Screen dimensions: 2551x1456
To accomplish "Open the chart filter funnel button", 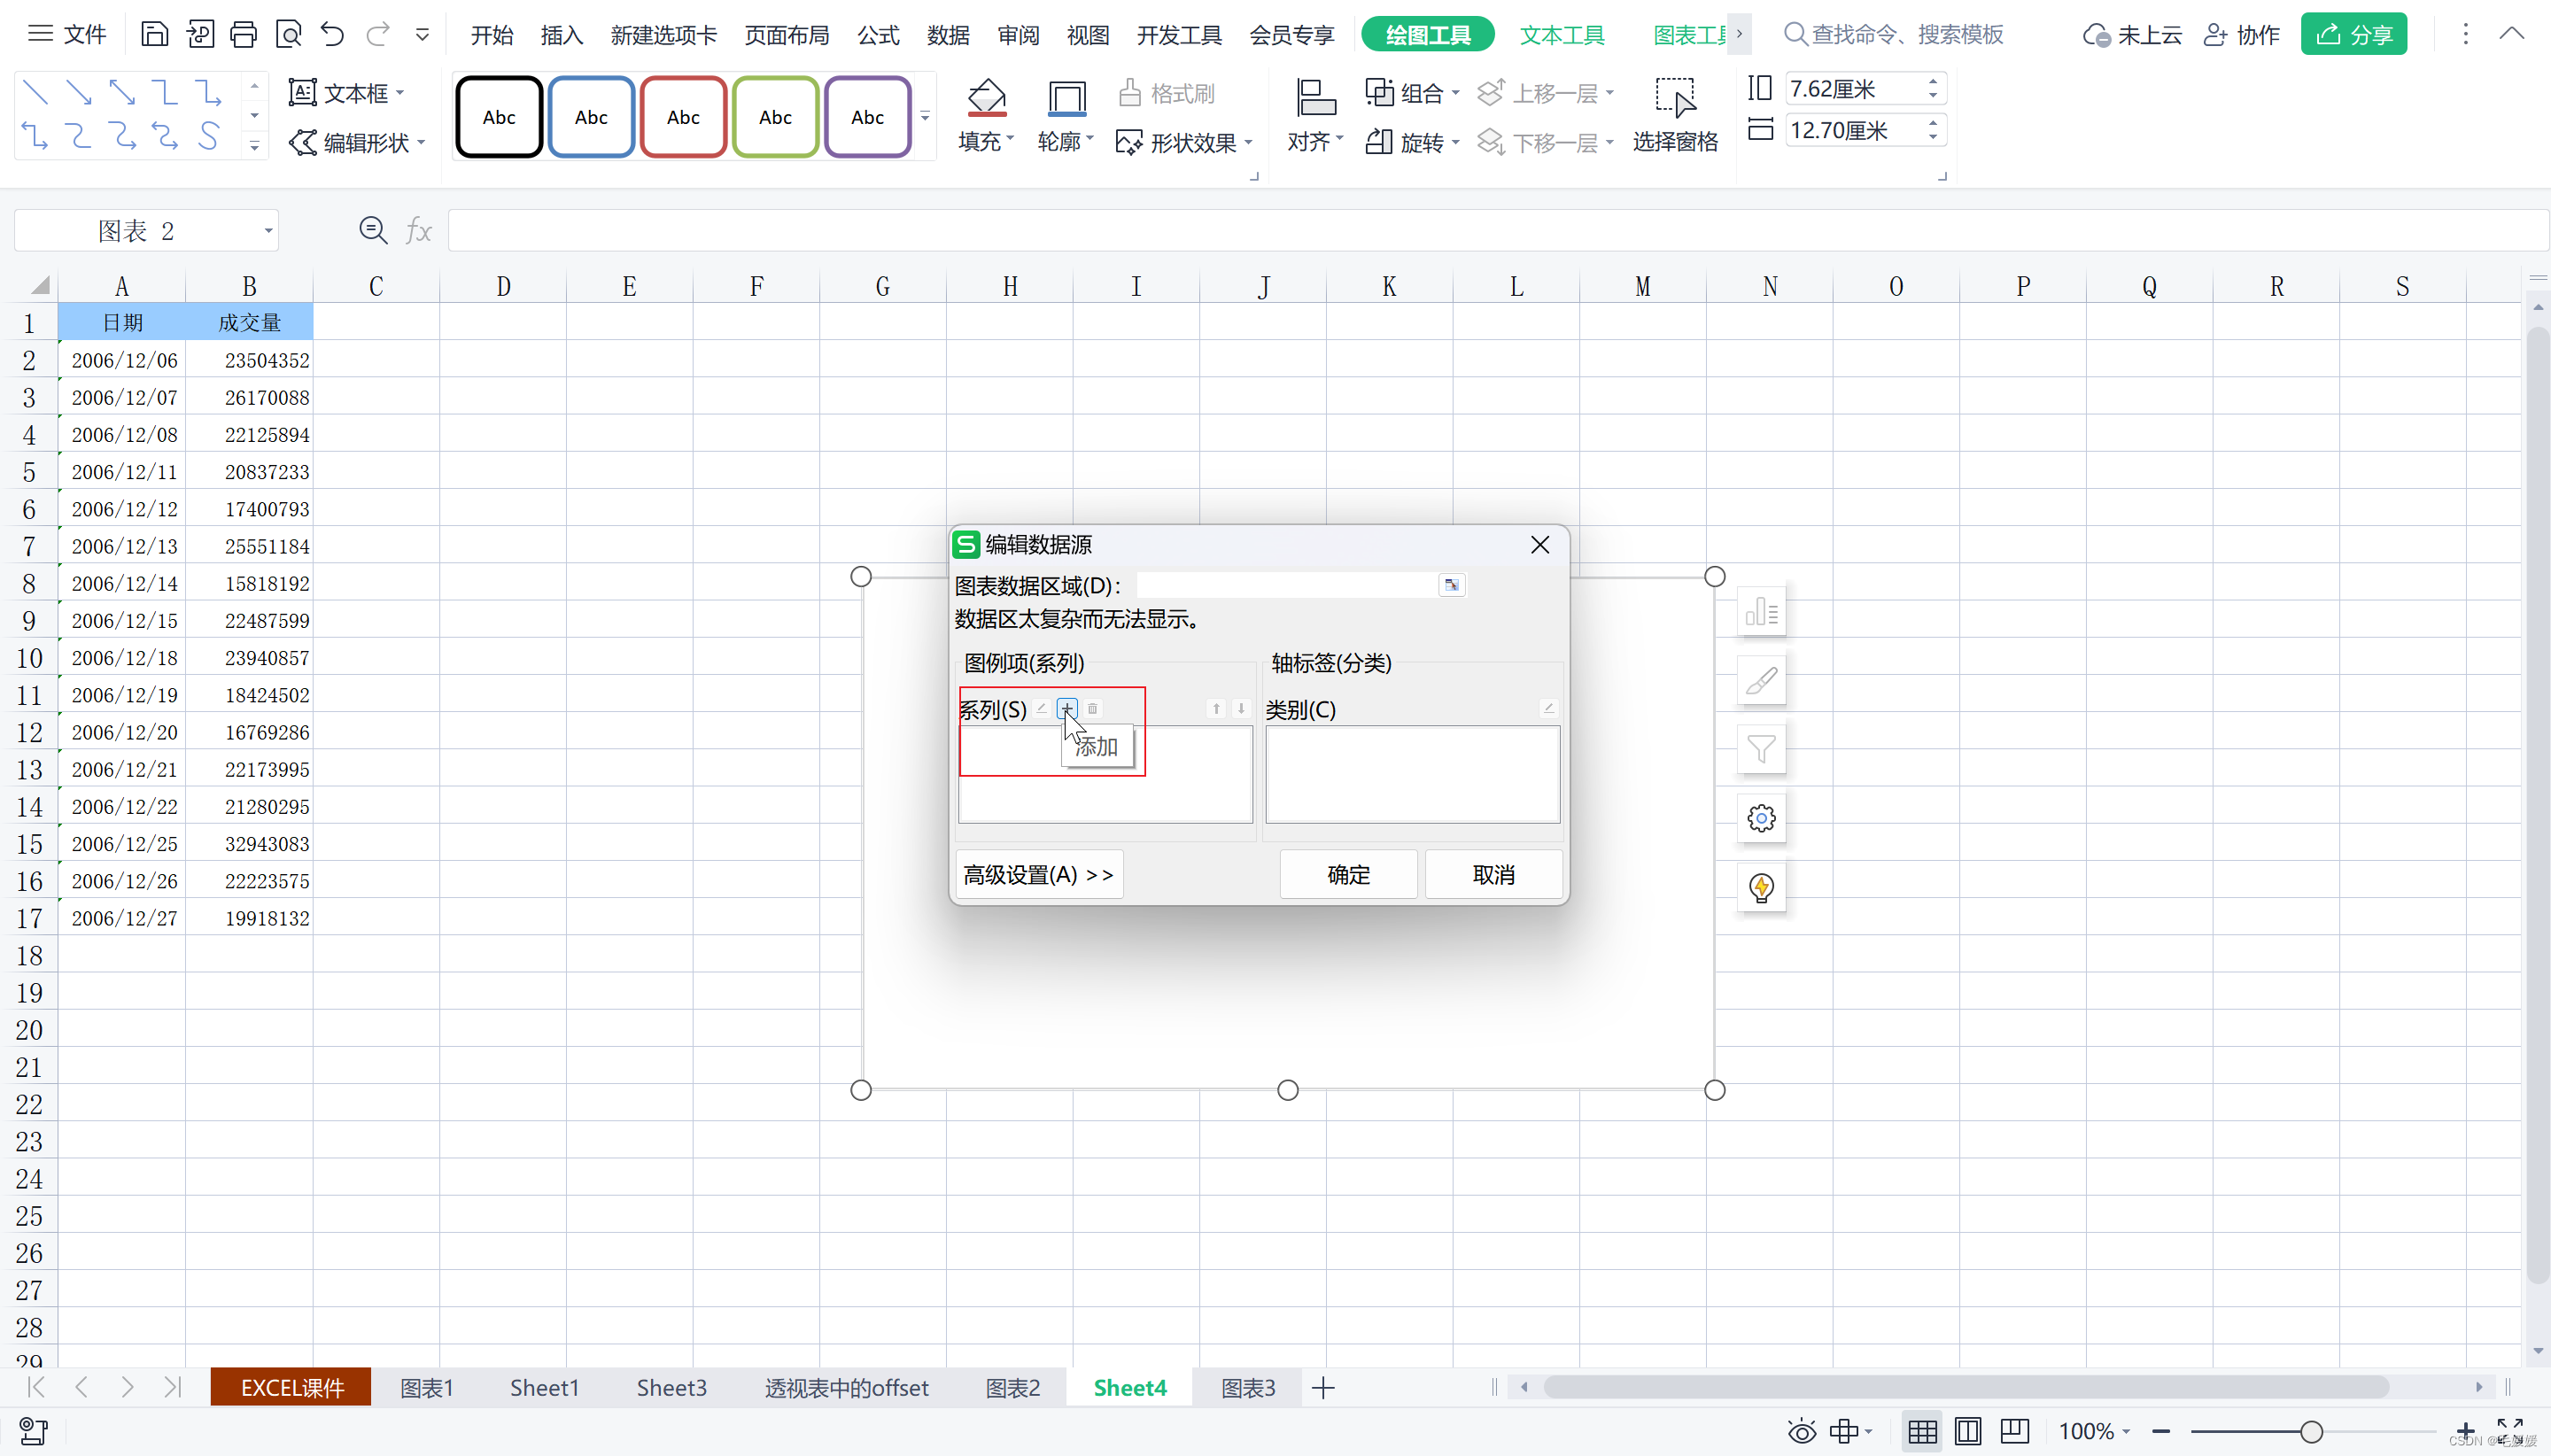I will click(1761, 749).
